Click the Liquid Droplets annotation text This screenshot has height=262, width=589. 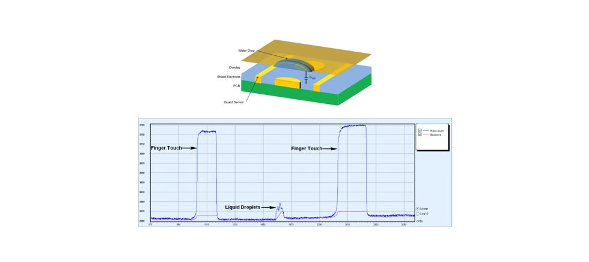pos(243,207)
